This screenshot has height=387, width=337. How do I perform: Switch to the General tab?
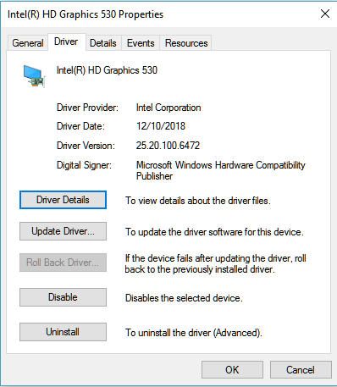point(28,43)
